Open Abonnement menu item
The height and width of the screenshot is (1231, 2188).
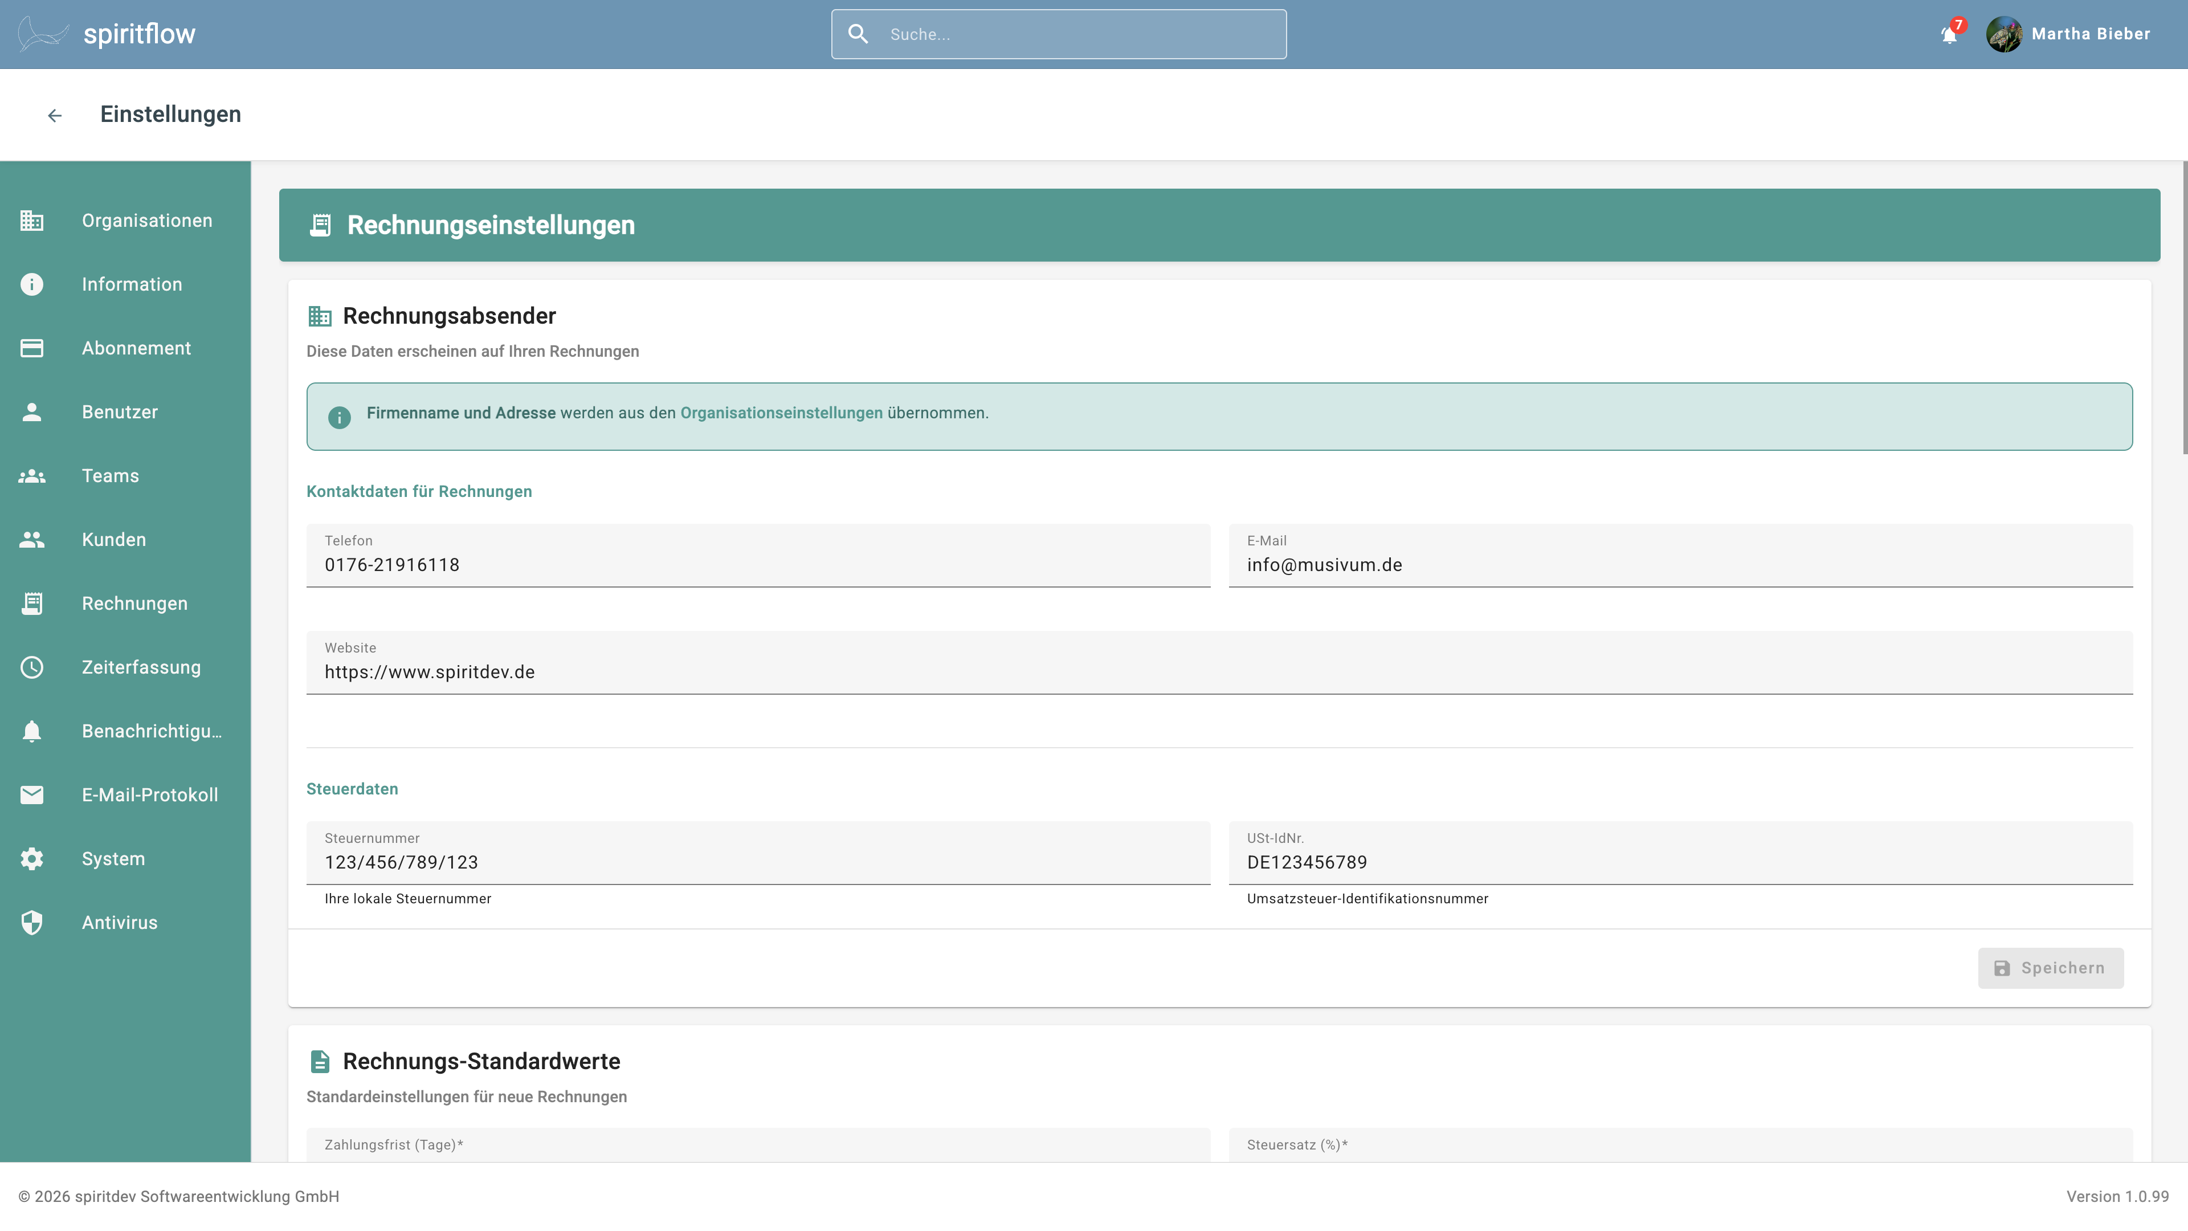click(126, 348)
